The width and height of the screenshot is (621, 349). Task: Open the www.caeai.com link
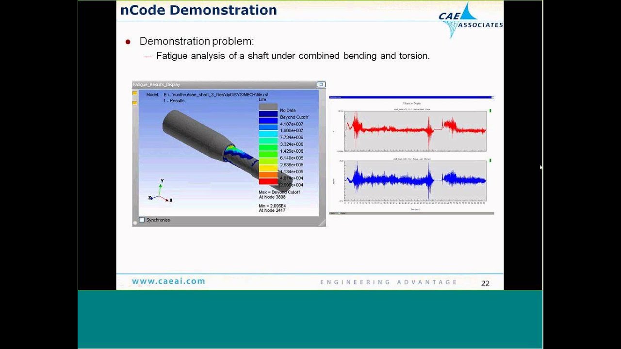pyautogui.click(x=168, y=281)
